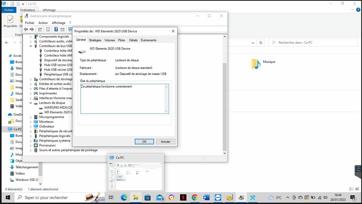Expand the Moniteurs node
This screenshot has height=204, width=362.
(31, 122)
